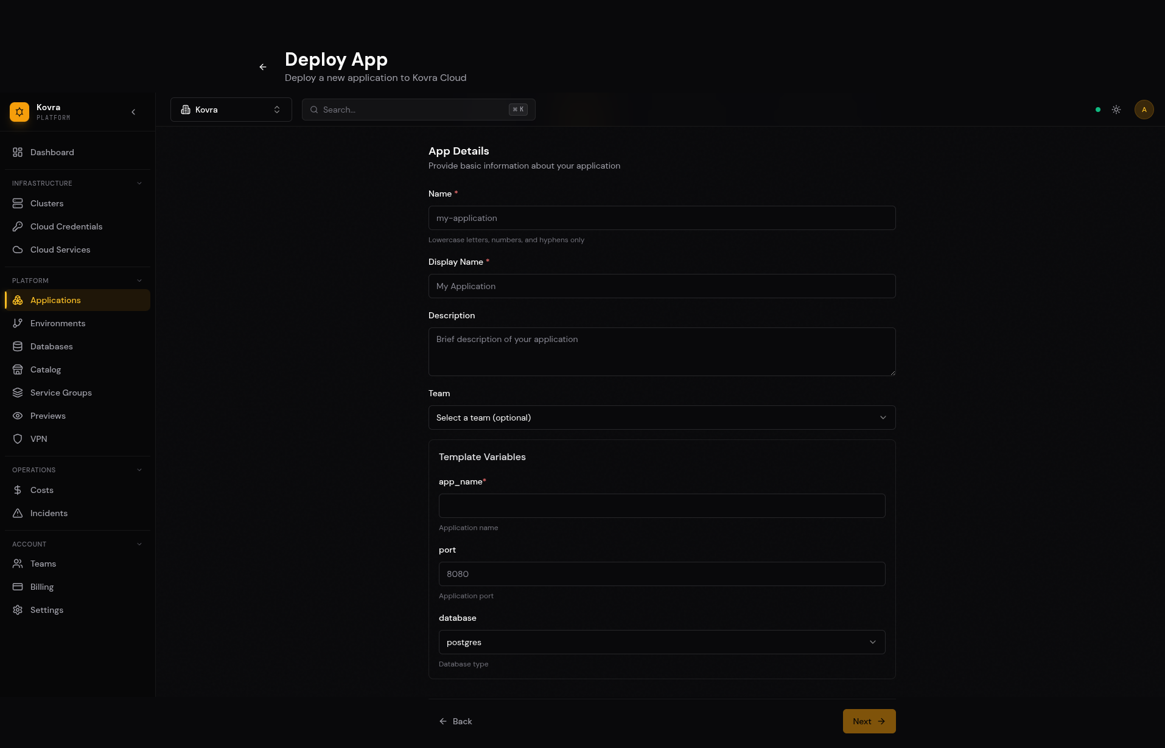Open the Dashboard icon in sidebar

pos(18,152)
